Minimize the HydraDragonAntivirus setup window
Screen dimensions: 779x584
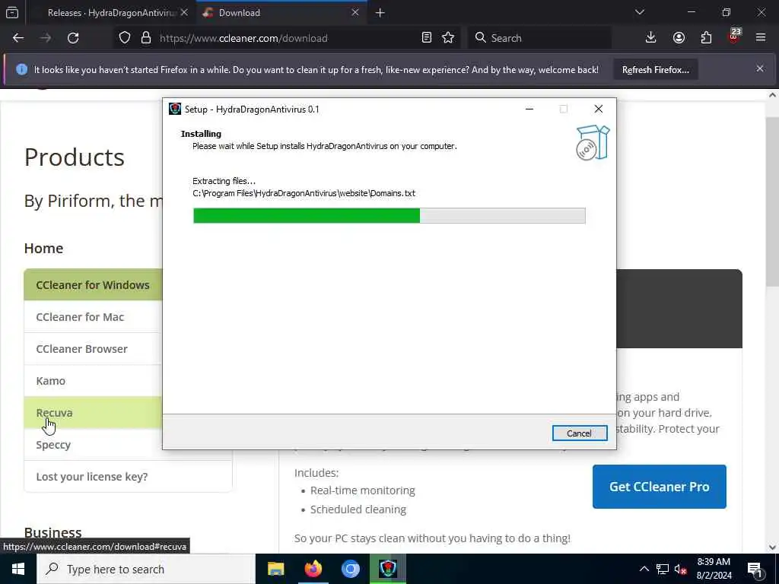click(x=529, y=109)
